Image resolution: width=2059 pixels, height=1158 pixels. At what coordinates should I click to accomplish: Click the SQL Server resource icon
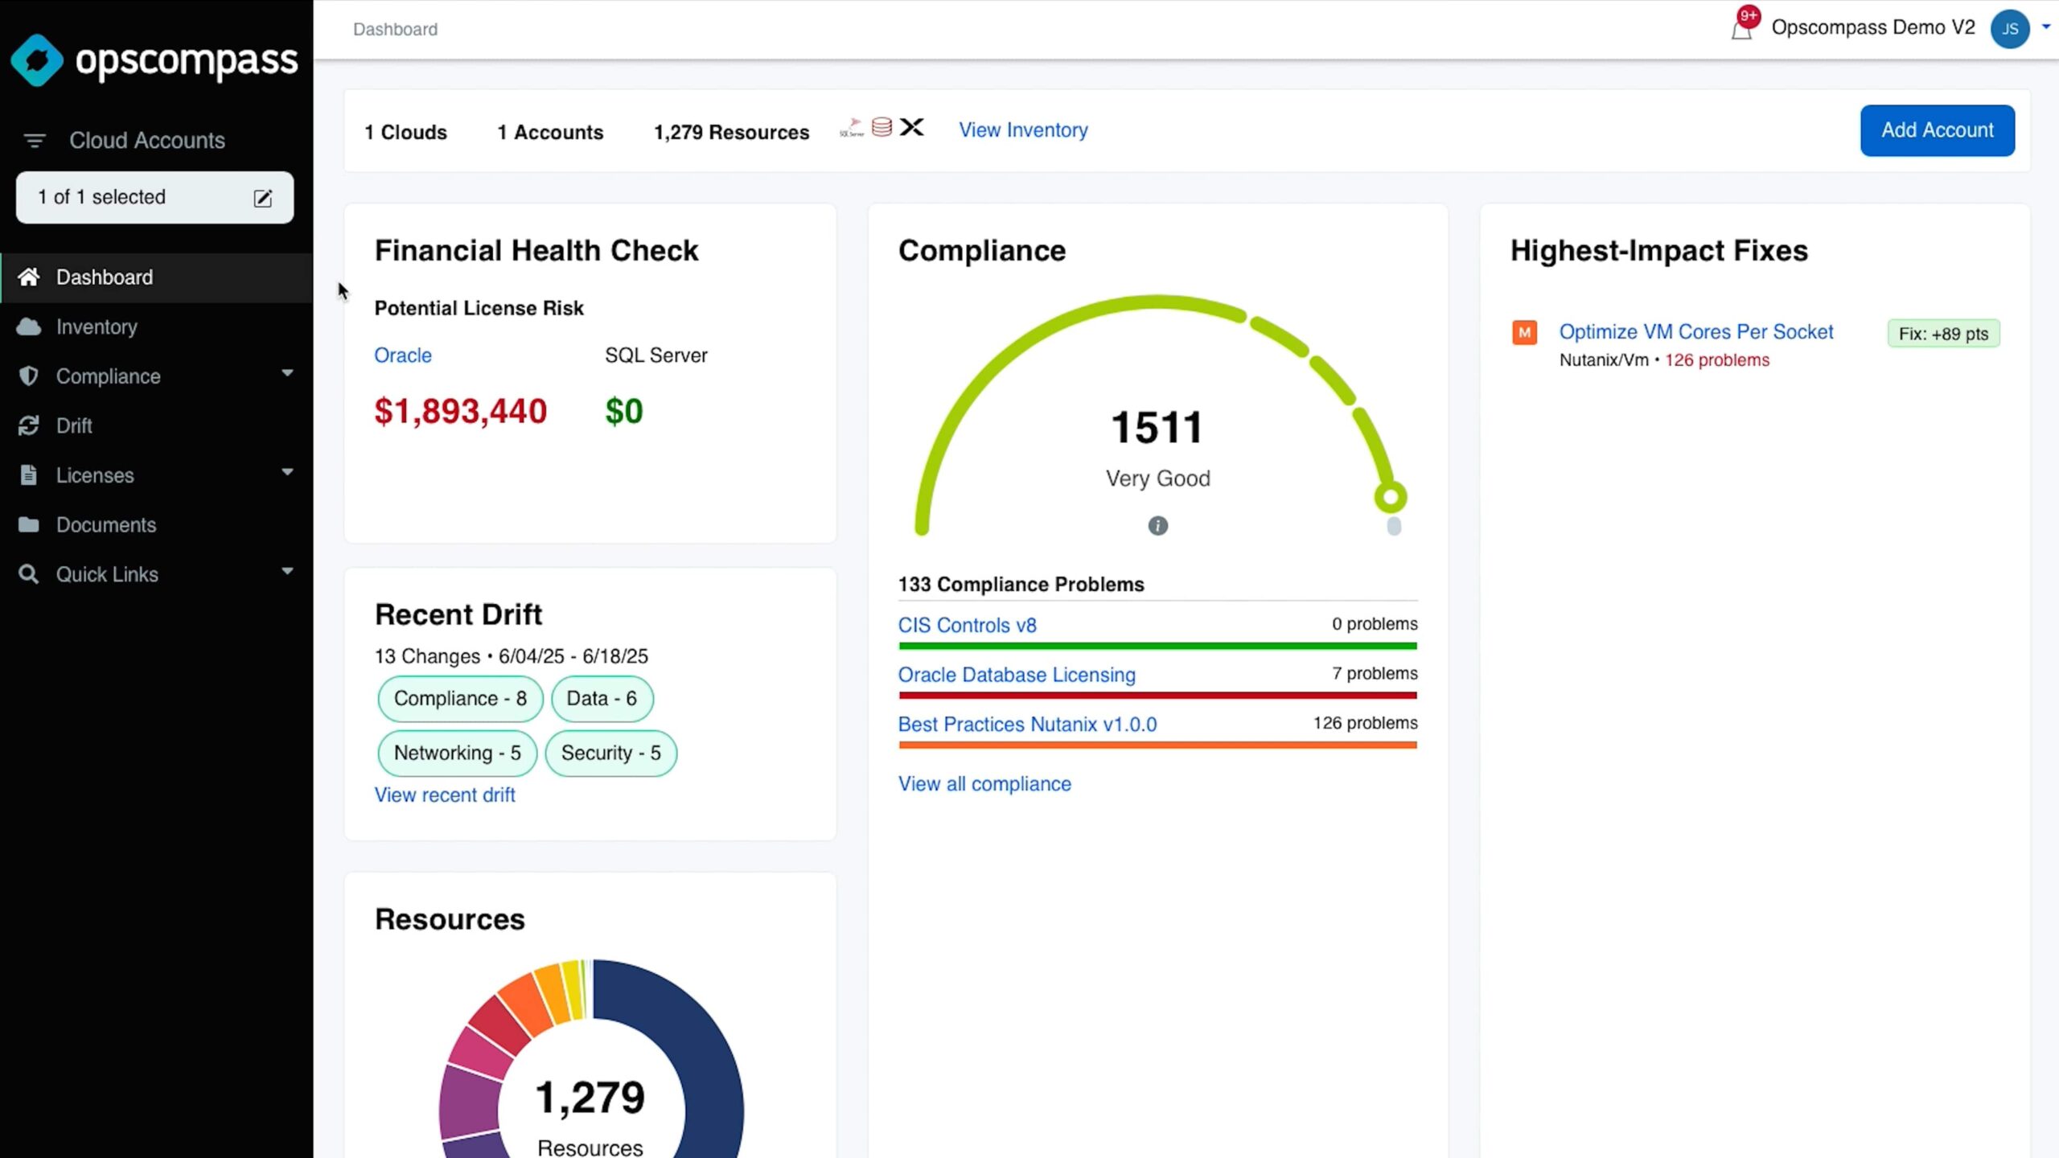click(852, 128)
